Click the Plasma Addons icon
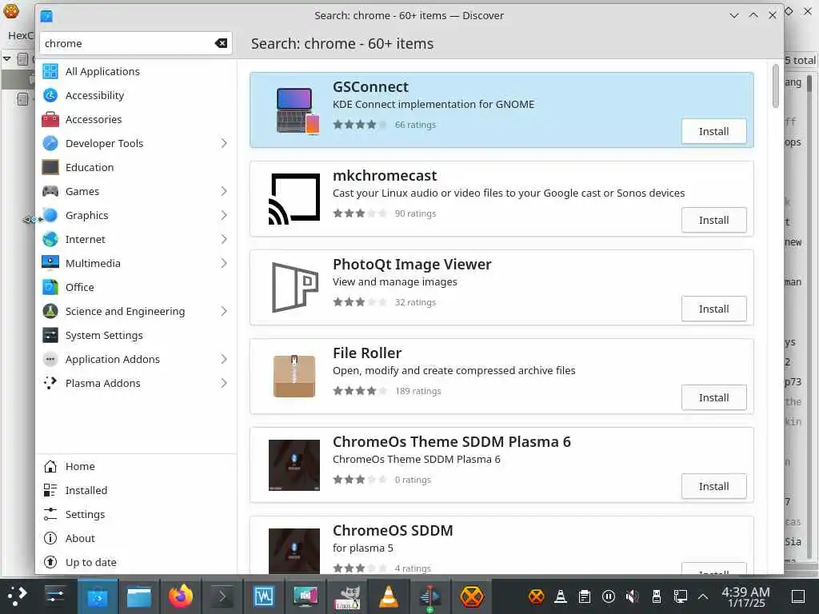Viewport: 819px width, 614px height. (x=50, y=384)
